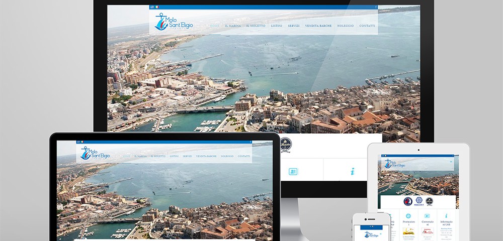Switch to Italian flag on large monitor
The image size is (503, 241).
coord(157,7)
